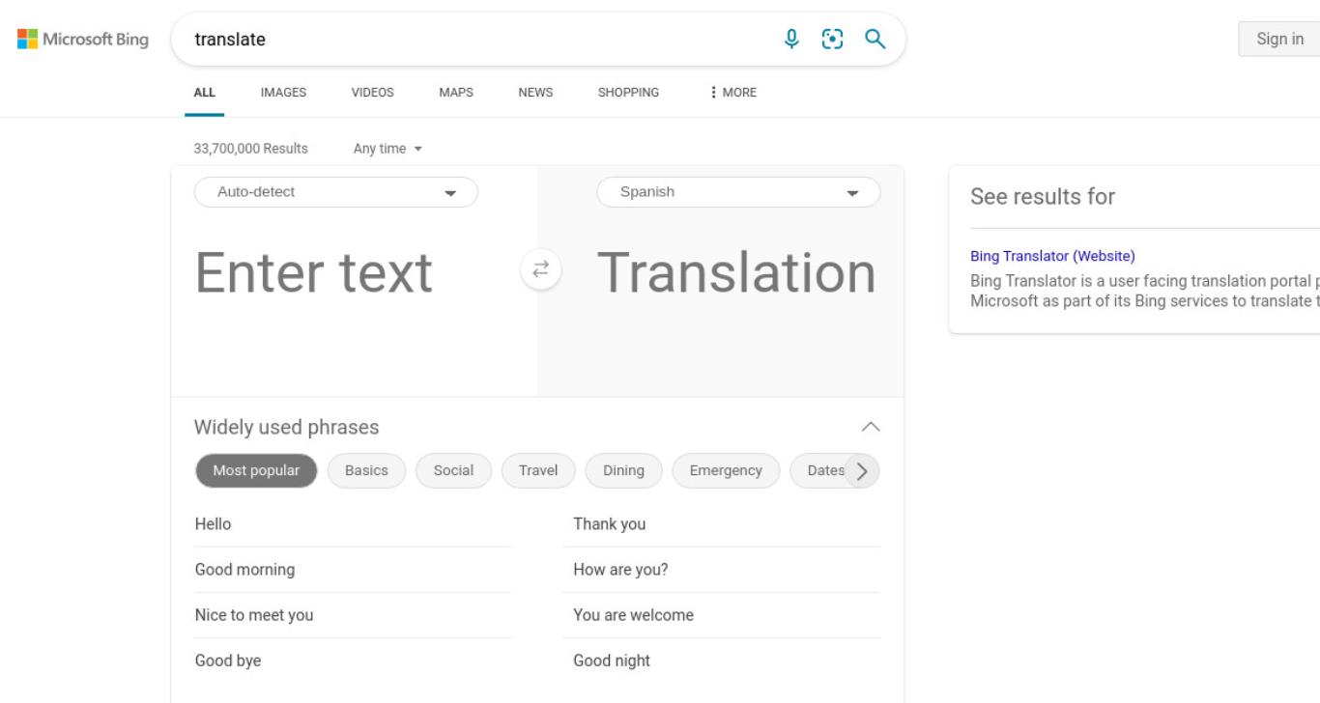Open the MORE search categories menu
The width and height of the screenshot is (1320, 703).
point(733,93)
